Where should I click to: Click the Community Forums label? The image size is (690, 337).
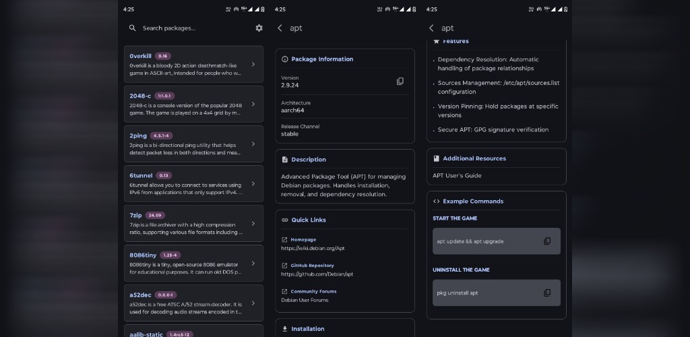coord(313,292)
